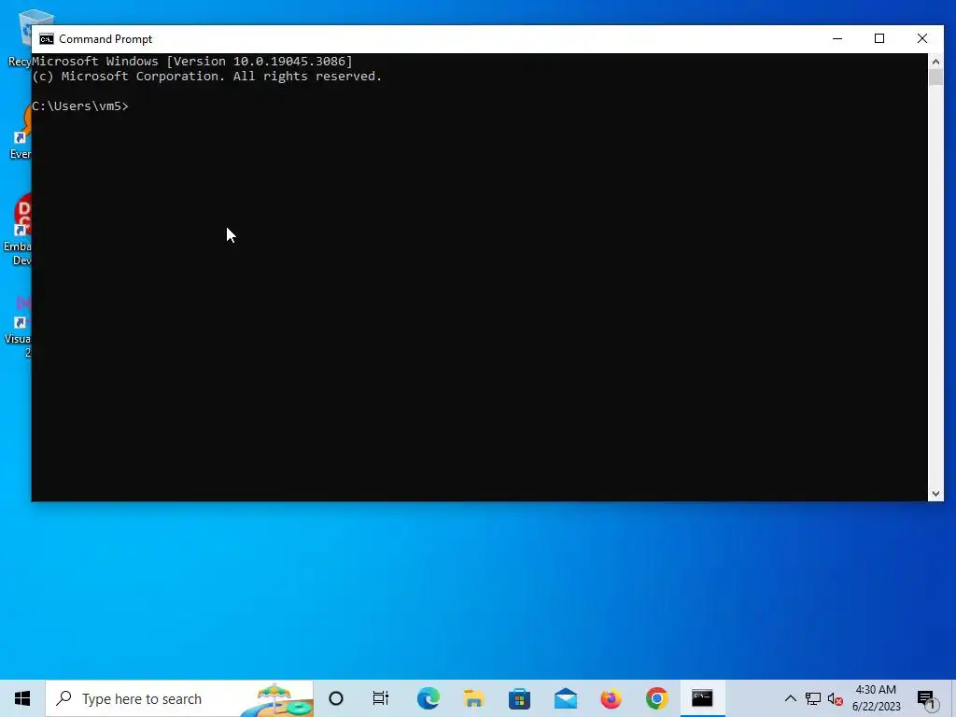The image size is (956, 717).
Task: Show hidden system tray icons
Action: tap(790, 698)
